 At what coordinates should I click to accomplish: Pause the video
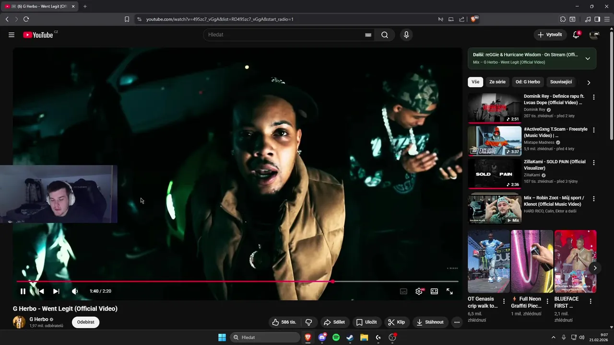23,291
